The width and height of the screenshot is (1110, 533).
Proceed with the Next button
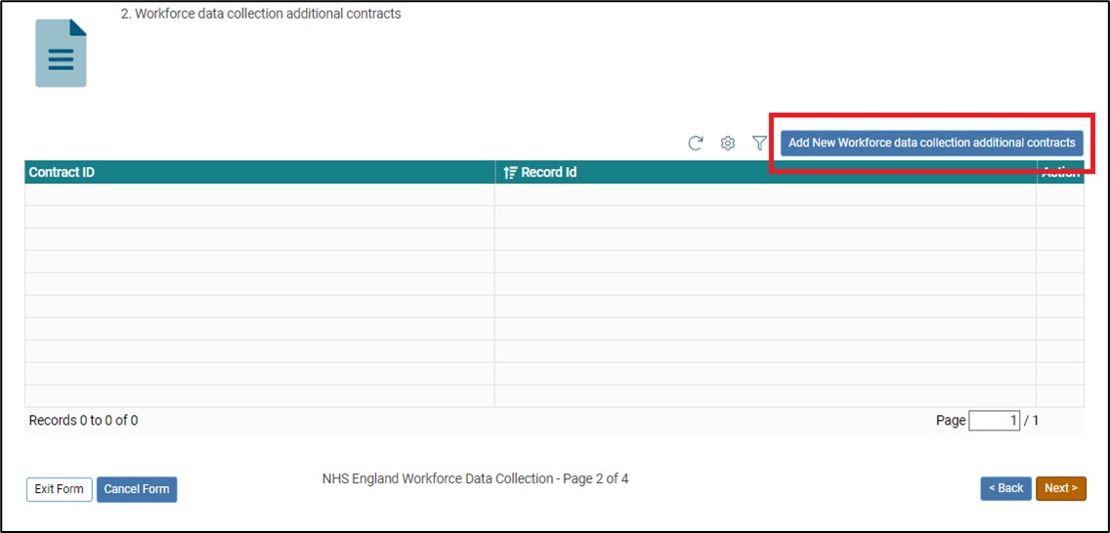(1060, 488)
